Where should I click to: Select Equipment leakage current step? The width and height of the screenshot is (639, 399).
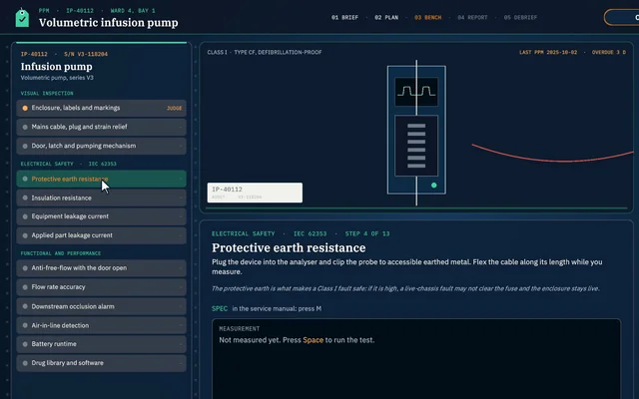point(102,216)
